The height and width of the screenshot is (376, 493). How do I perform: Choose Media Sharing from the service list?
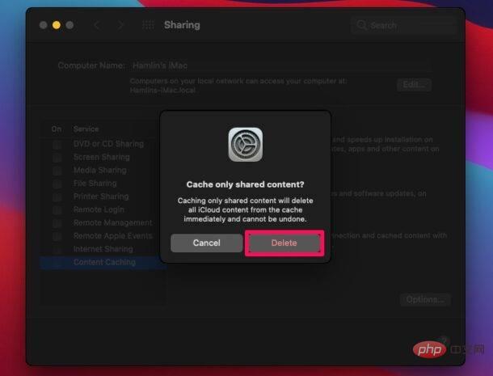pyautogui.click(x=99, y=171)
